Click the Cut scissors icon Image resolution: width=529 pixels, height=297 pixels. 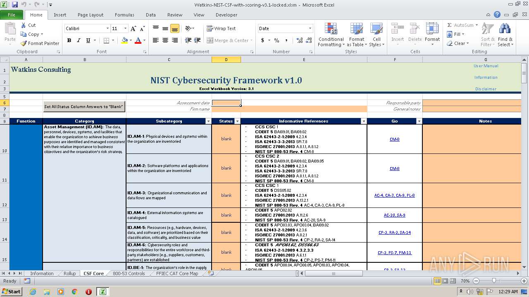point(24,25)
